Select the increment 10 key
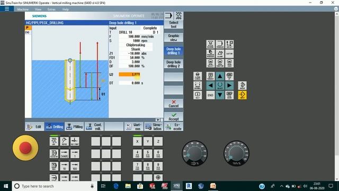The width and height of the screenshot is (339, 191). (65, 166)
